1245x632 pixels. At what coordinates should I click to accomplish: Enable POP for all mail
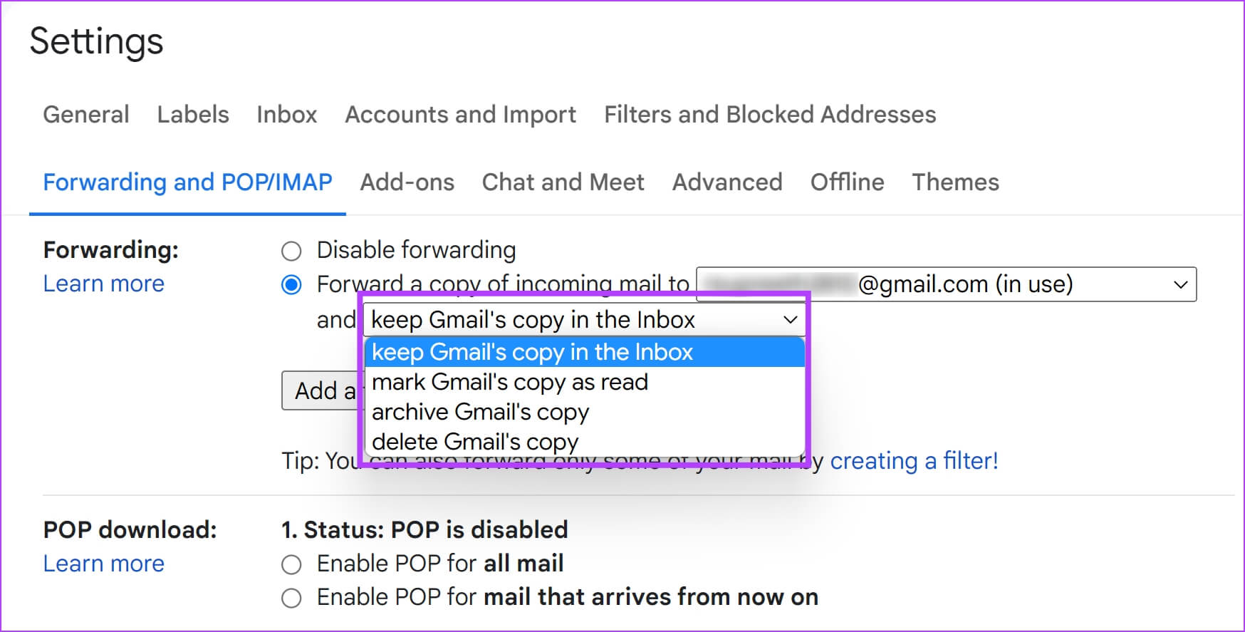tap(291, 565)
